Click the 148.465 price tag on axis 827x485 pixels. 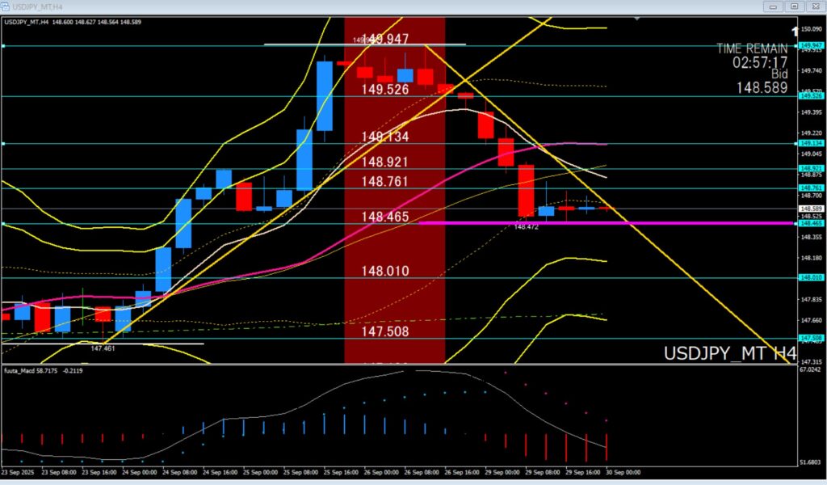click(810, 222)
